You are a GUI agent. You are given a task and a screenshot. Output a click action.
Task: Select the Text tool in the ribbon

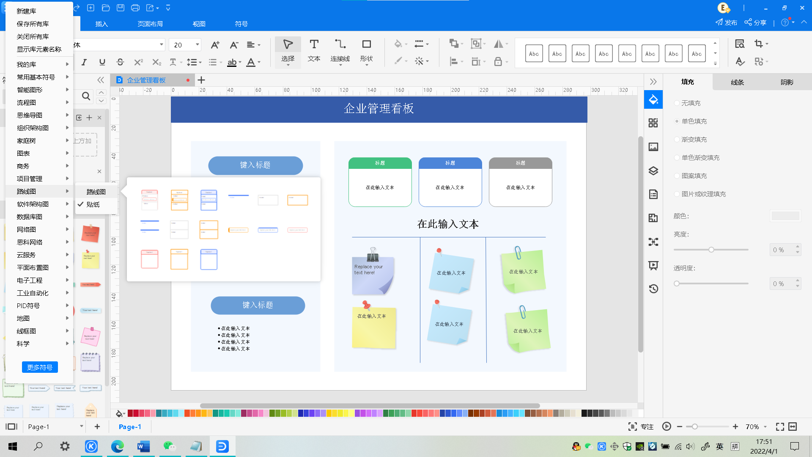pos(313,50)
